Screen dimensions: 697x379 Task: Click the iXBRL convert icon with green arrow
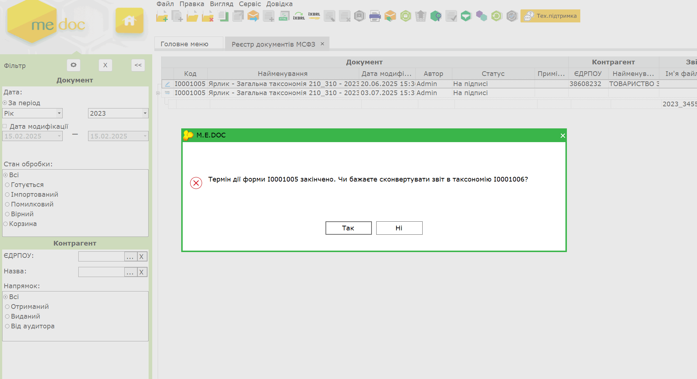coord(299,16)
